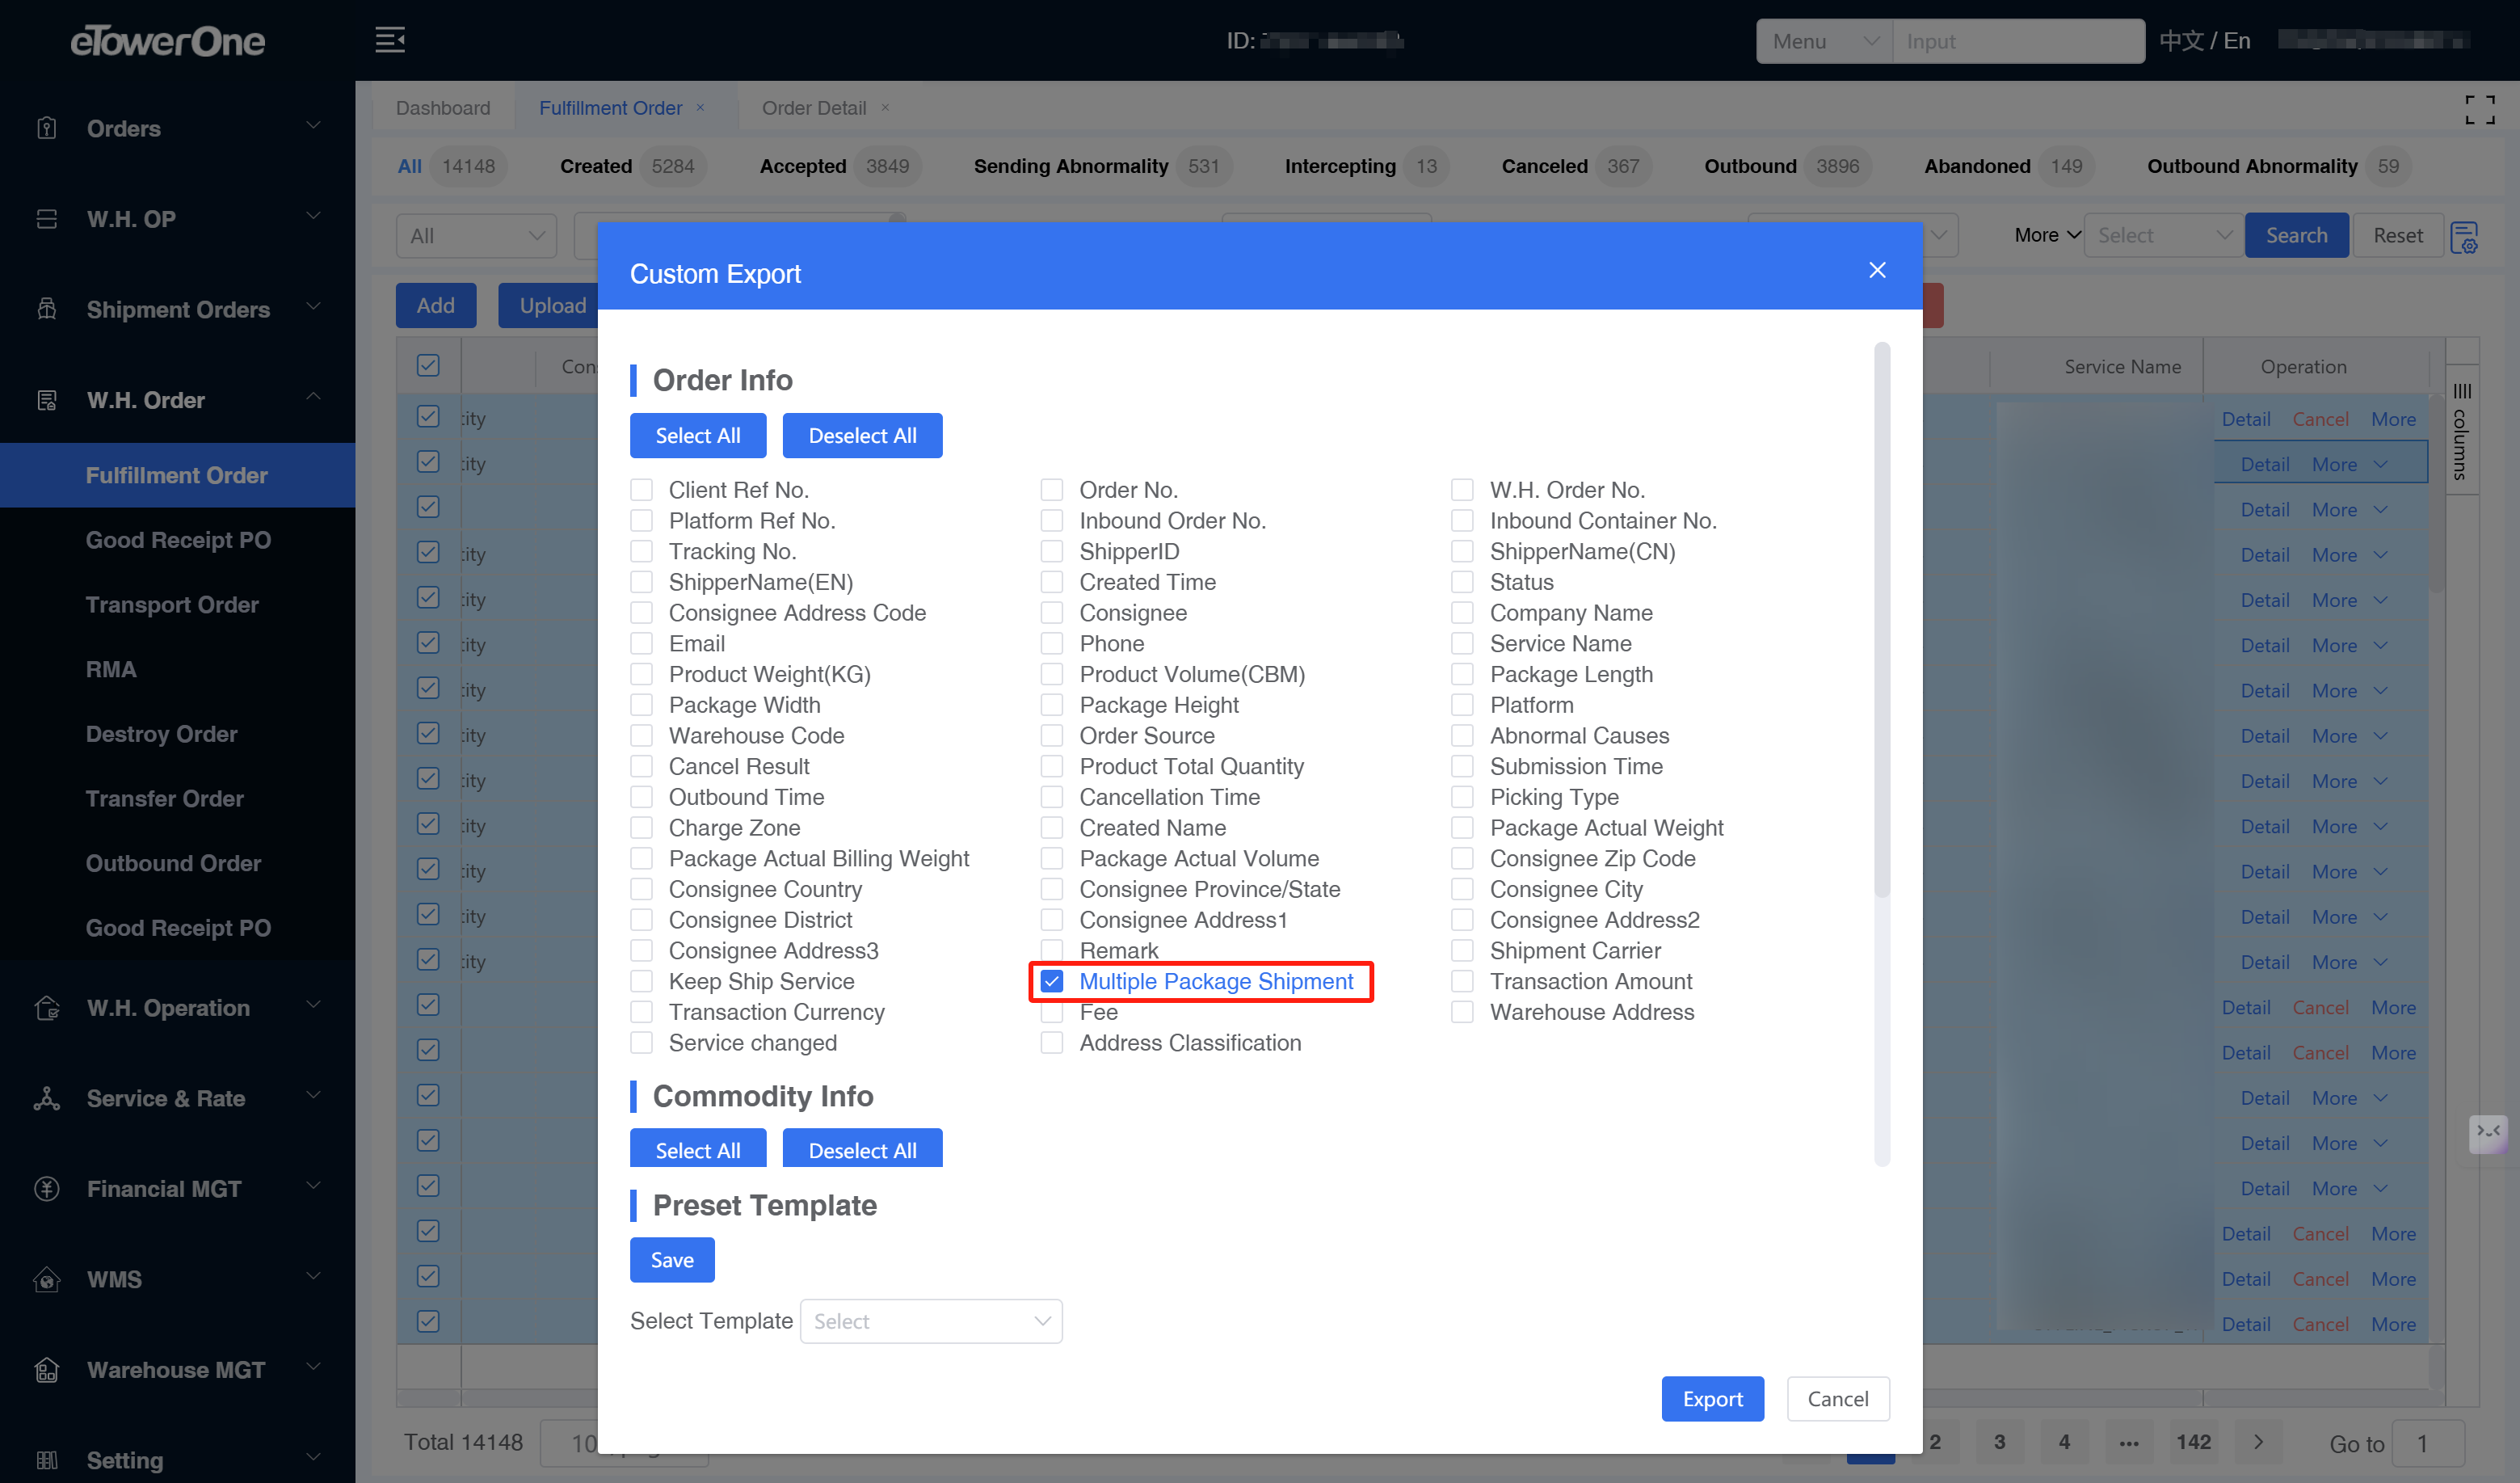Collapse the sidebar with the hamburger icon
This screenshot has width=2520, height=1483.
pyautogui.click(x=390, y=40)
